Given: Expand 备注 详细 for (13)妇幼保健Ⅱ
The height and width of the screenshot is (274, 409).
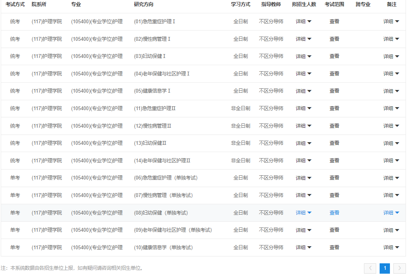Looking at the screenshot, I should [391, 143].
